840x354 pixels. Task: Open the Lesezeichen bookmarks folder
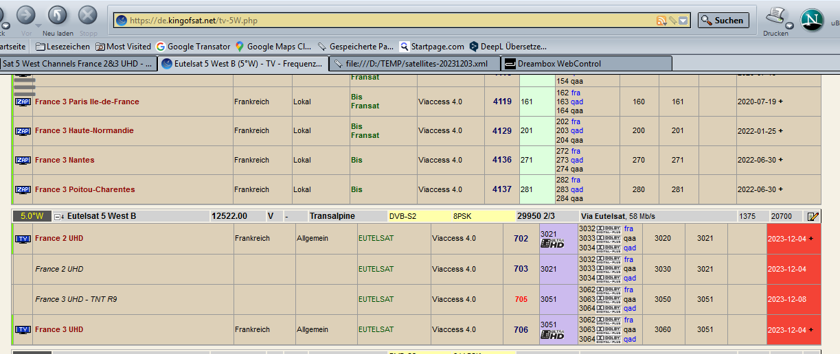(63, 47)
